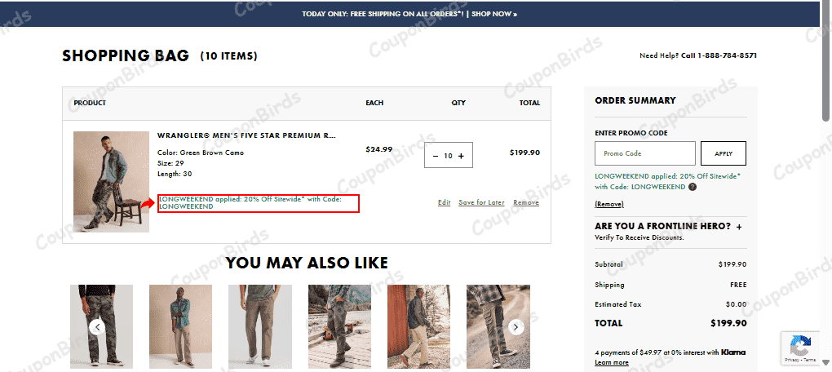
Task: Click the Shipping FREE value
Action: tap(738, 285)
